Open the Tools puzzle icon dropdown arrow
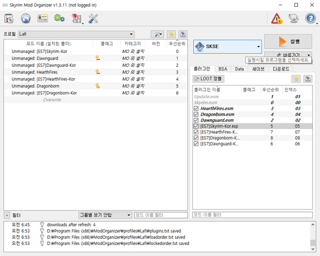This screenshot has height=256, width=320. point(83,23)
